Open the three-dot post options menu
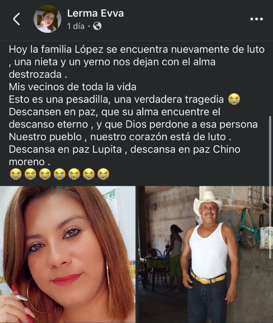The height and width of the screenshot is (323, 273). (x=257, y=19)
